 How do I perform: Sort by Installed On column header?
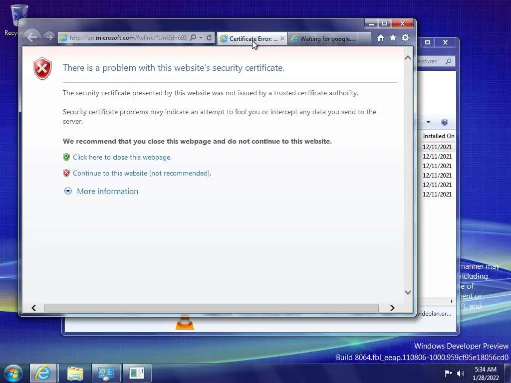point(438,136)
